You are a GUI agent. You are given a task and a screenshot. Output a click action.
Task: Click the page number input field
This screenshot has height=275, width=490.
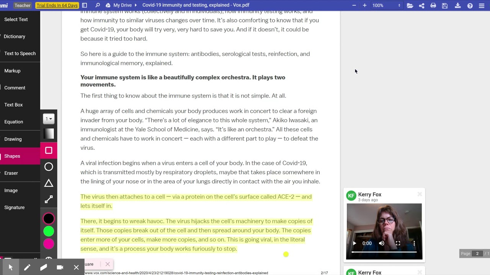point(477,254)
